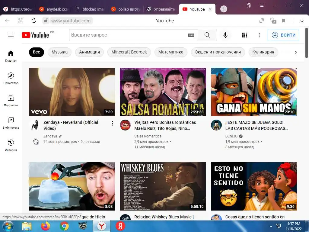Open Zendaya - Neverland video title

(71, 125)
